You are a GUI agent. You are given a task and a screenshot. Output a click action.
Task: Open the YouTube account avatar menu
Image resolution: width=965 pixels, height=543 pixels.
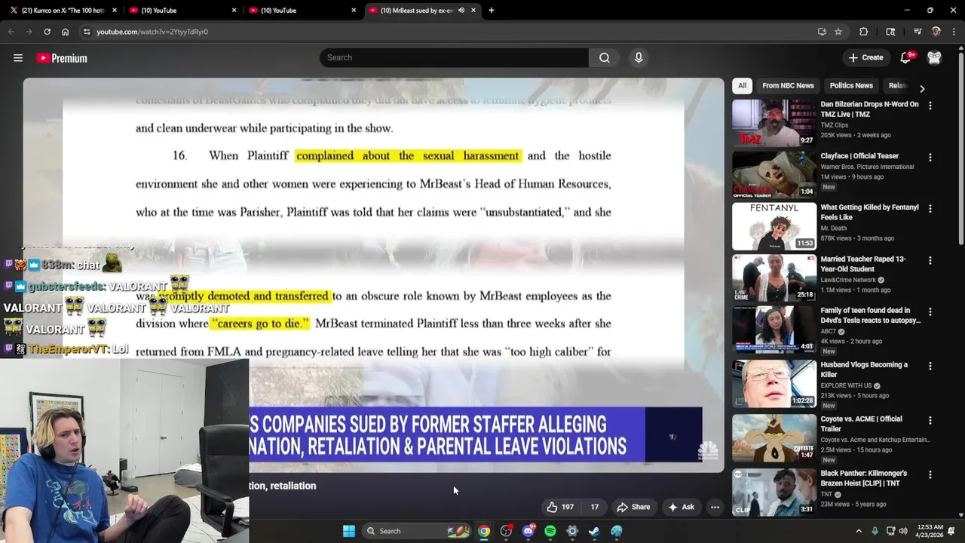coord(934,58)
